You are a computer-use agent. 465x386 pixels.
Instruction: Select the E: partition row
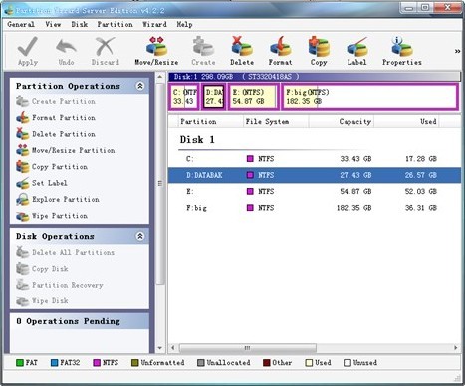(x=315, y=191)
